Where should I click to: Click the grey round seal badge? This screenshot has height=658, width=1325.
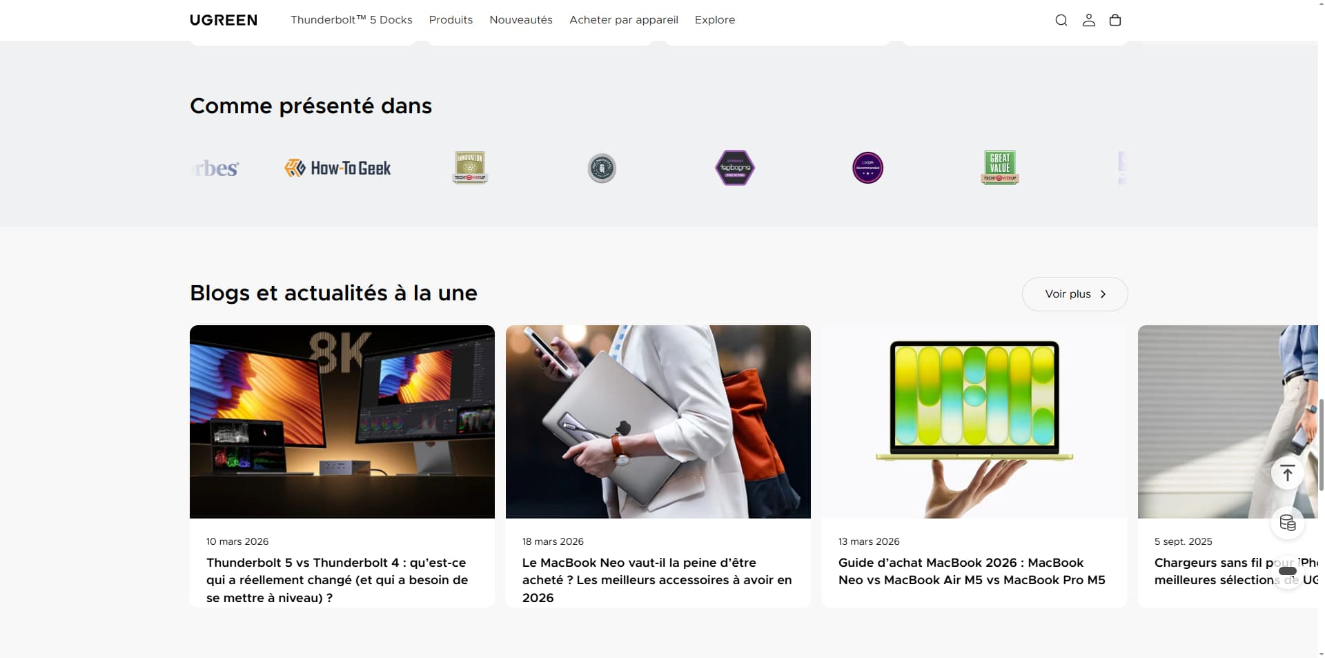(602, 168)
